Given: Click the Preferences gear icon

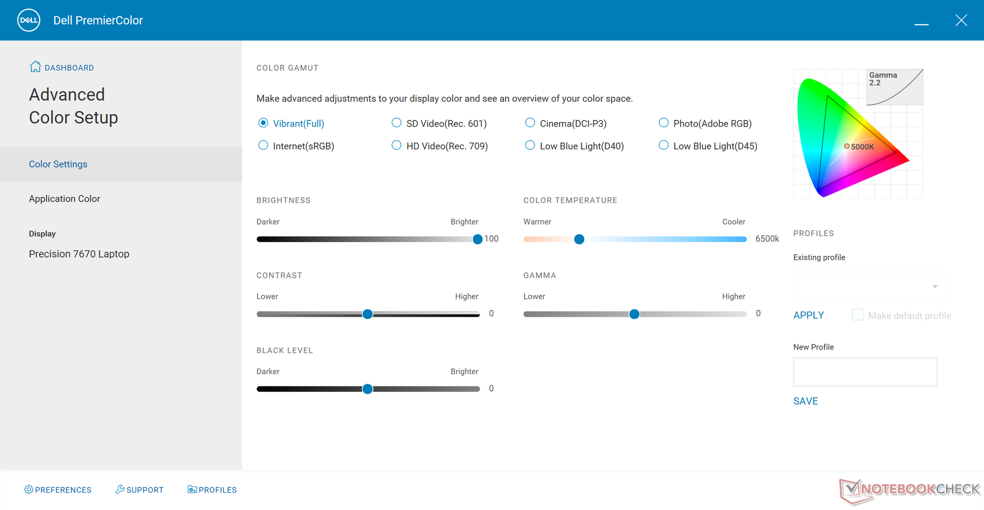Looking at the screenshot, I should tap(29, 489).
